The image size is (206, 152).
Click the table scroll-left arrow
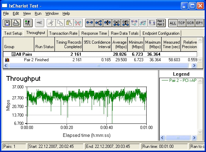point(6,66)
